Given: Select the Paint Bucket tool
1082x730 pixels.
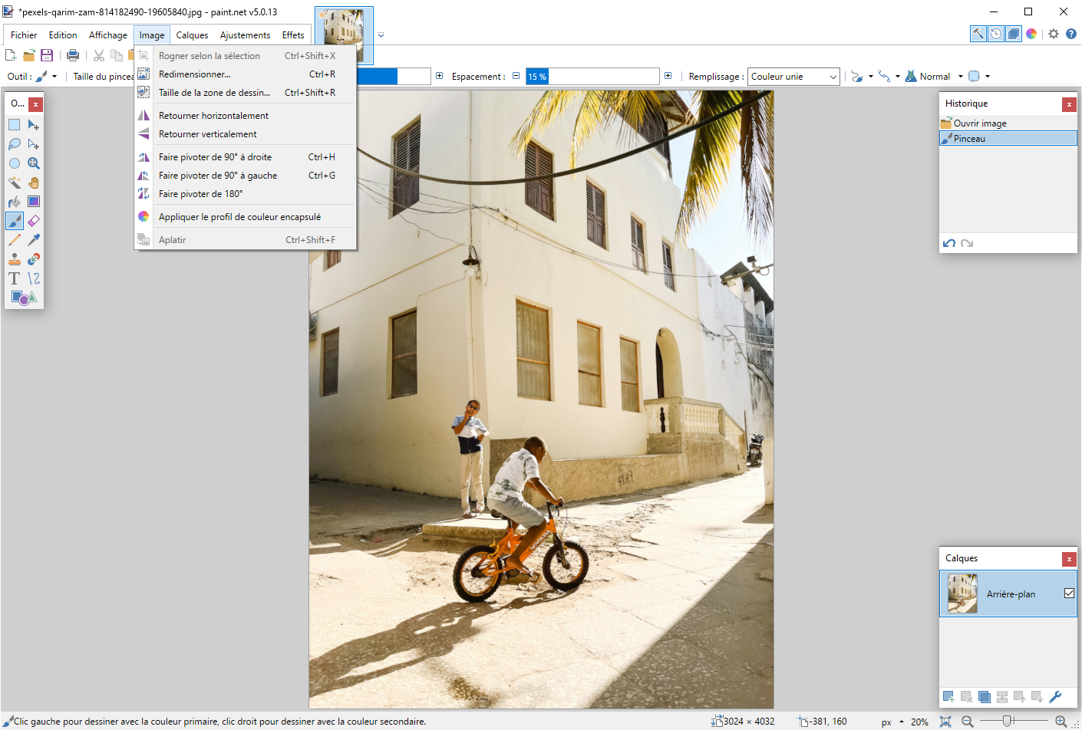Looking at the screenshot, I should (14, 202).
